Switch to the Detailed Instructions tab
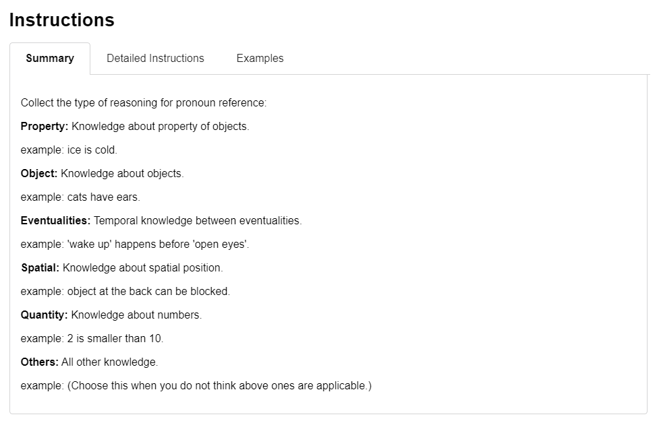This screenshot has width=659, height=423. click(155, 59)
